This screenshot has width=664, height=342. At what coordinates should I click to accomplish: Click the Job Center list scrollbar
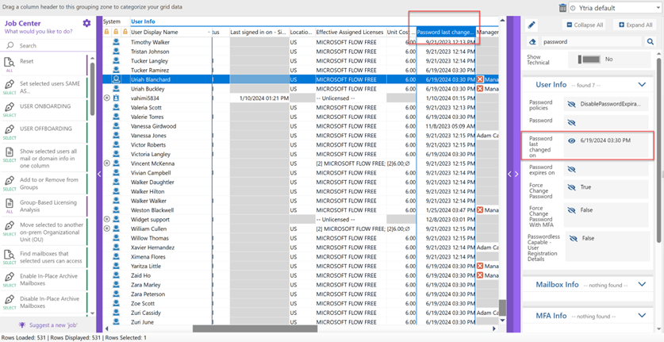coord(92,89)
